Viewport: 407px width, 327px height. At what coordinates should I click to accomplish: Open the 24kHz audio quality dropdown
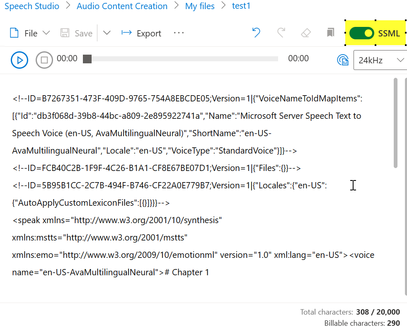[x=380, y=60]
